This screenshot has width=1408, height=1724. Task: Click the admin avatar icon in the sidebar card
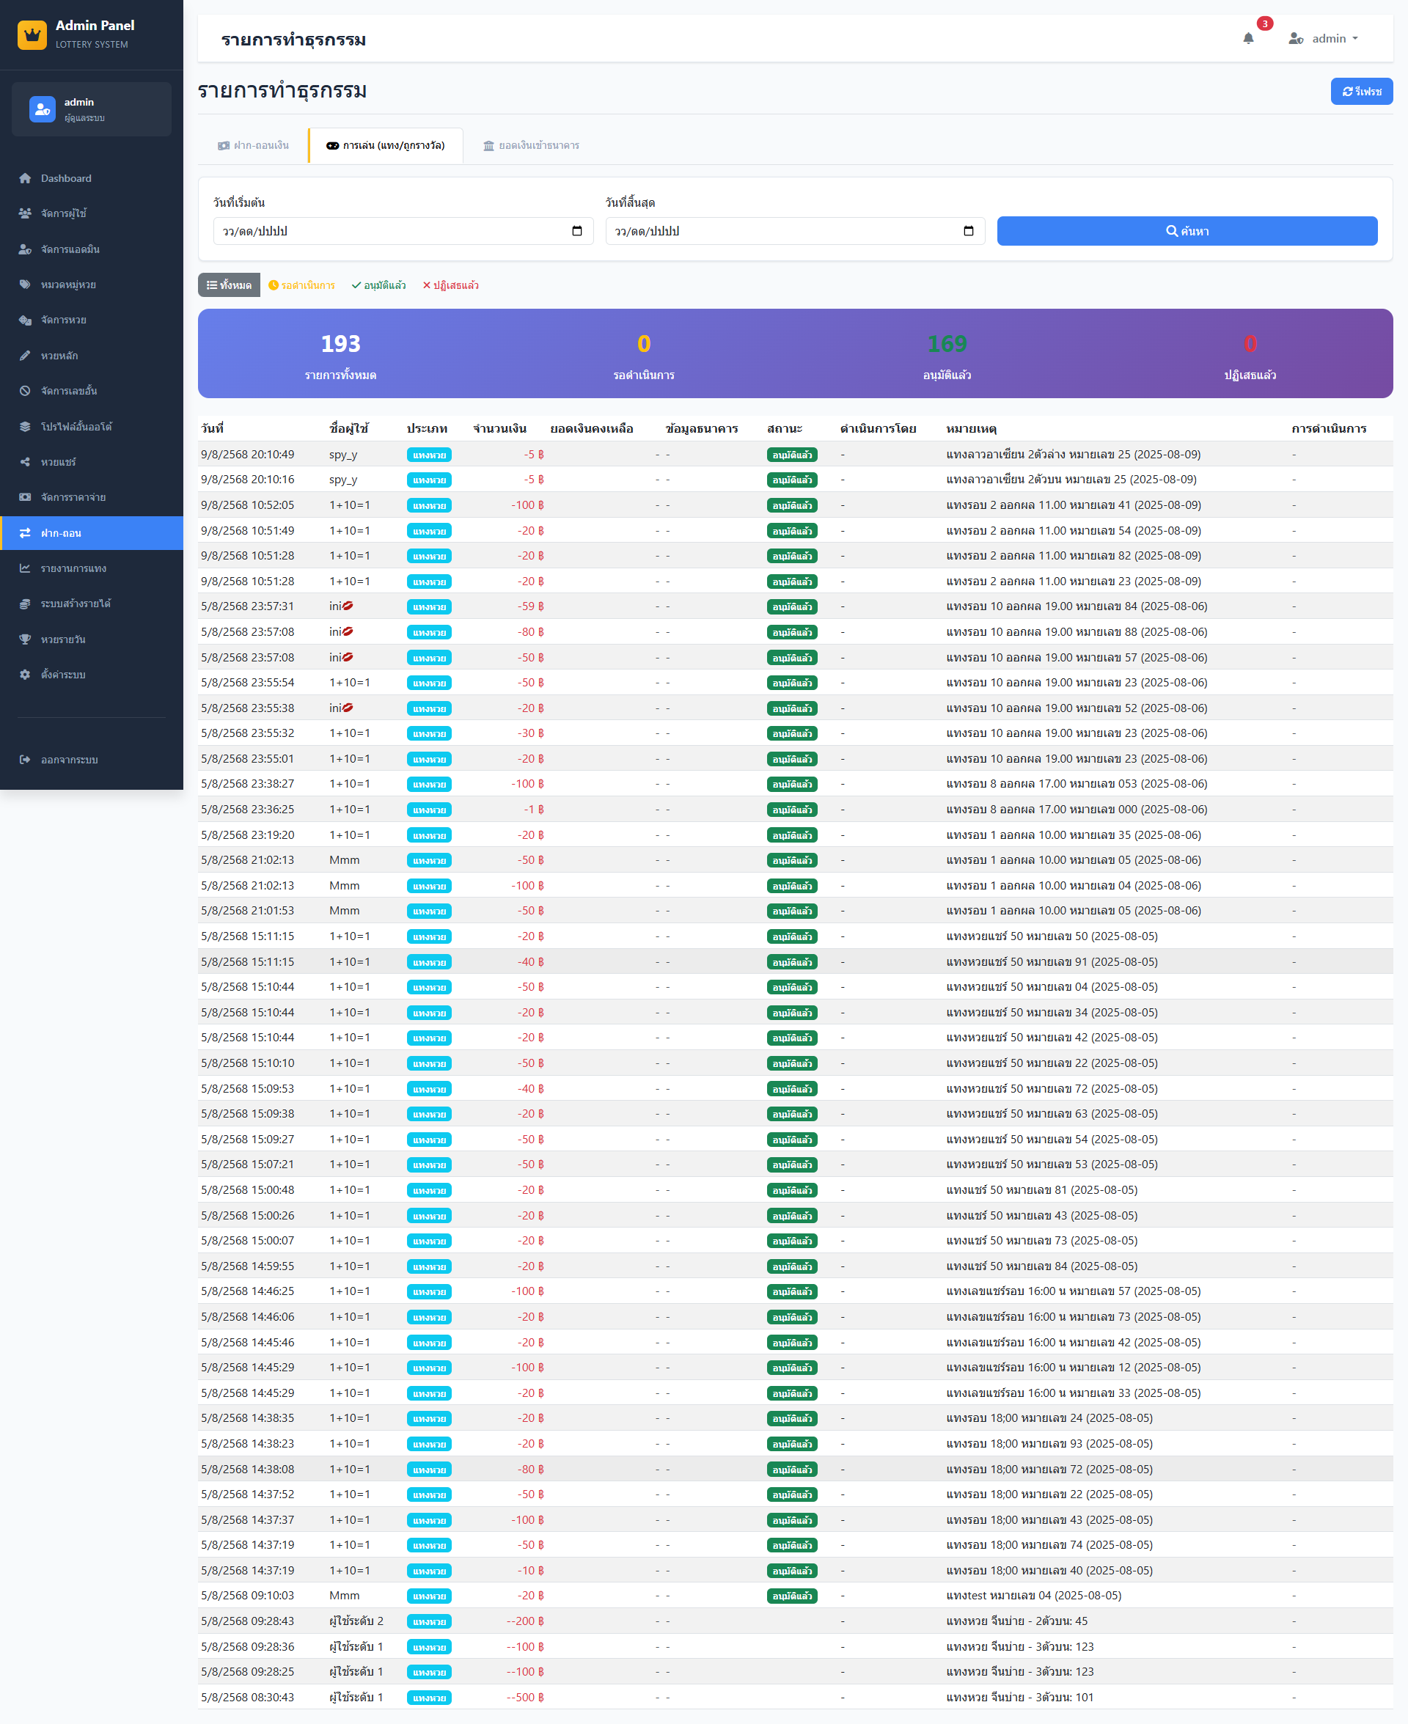43,109
